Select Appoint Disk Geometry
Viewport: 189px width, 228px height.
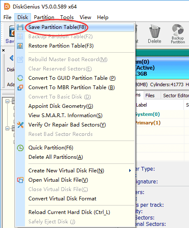[x=75, y=106]
